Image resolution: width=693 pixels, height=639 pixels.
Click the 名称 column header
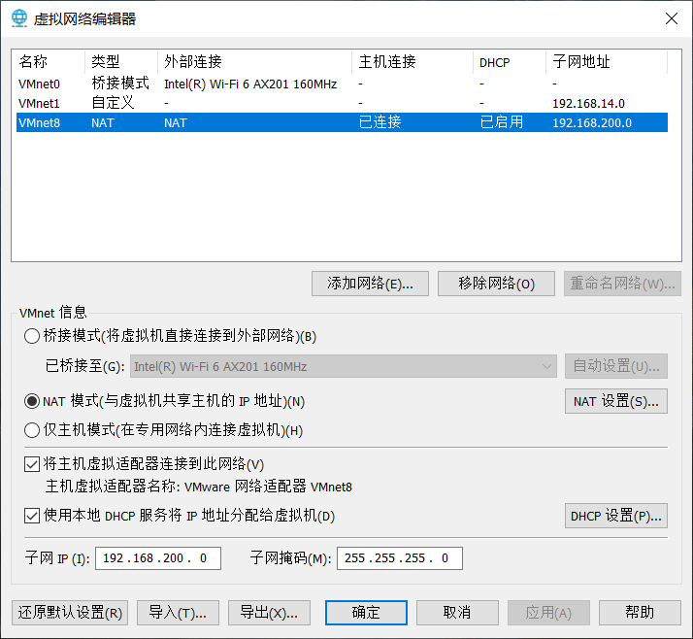33,62
